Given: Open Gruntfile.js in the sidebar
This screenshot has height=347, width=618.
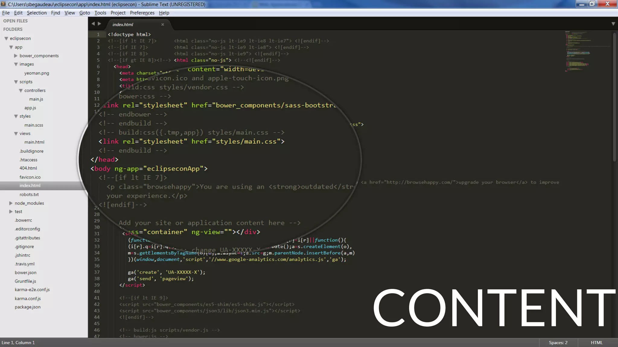Looking at the screenshot, I should click(25, 281).
